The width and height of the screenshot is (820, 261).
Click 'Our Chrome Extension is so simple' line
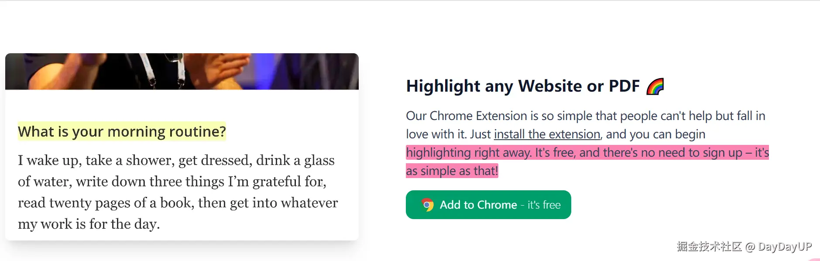585,116
